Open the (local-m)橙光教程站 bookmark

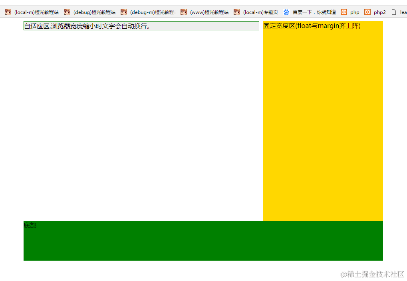[x=32, y=12]
